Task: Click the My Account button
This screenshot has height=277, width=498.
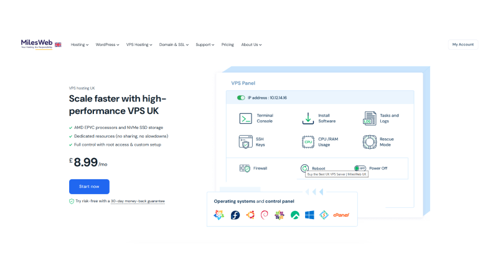Action: [x=463, y=44]
